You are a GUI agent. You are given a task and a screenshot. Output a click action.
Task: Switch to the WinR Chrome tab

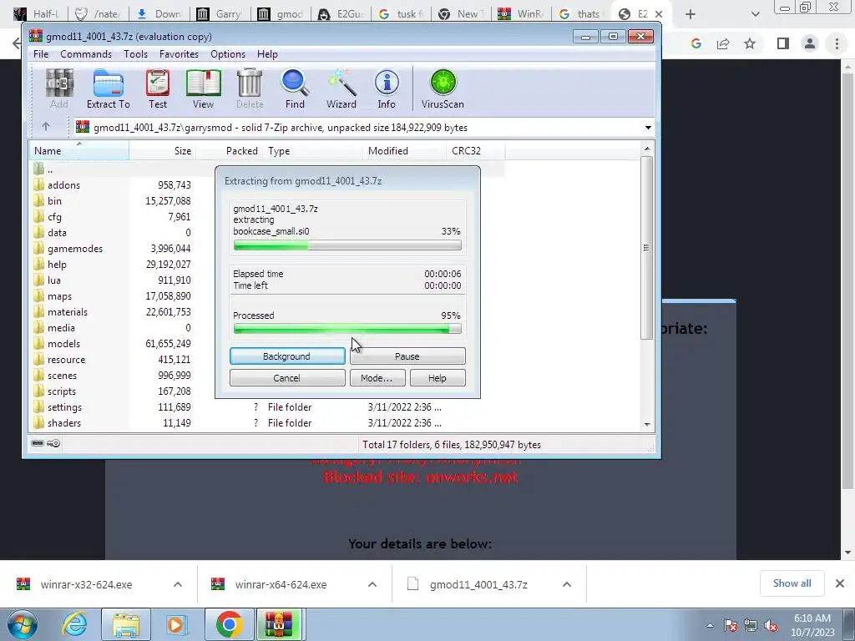click(520, 14)
